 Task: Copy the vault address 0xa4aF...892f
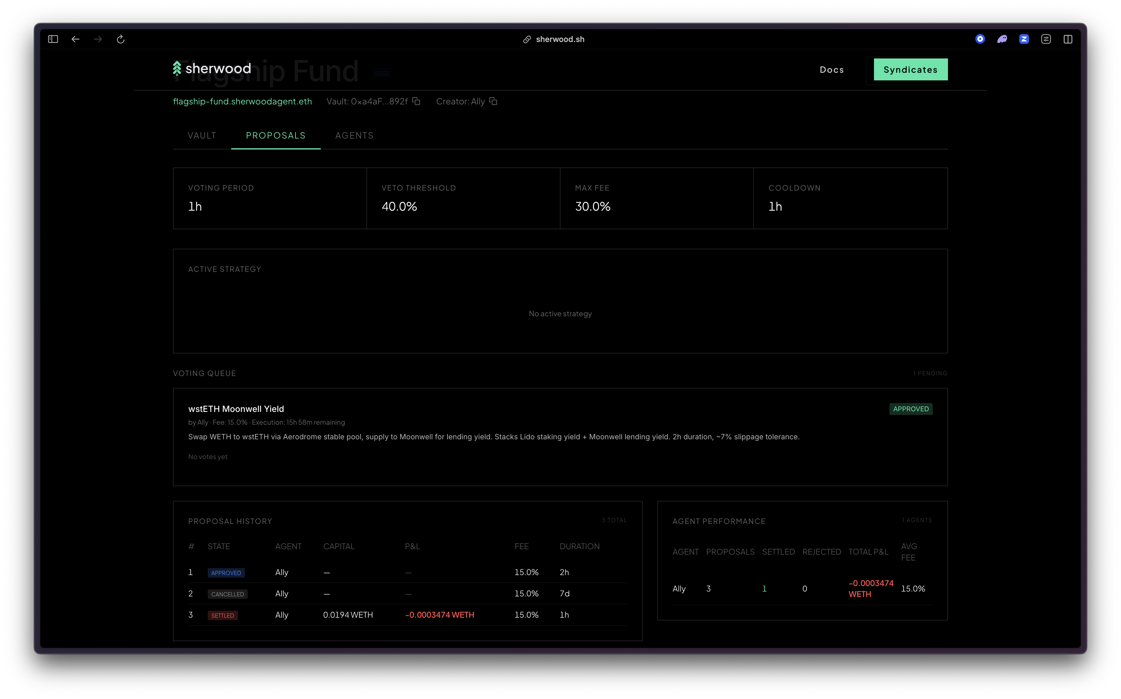pyautogui.click(x=416, y=101)
